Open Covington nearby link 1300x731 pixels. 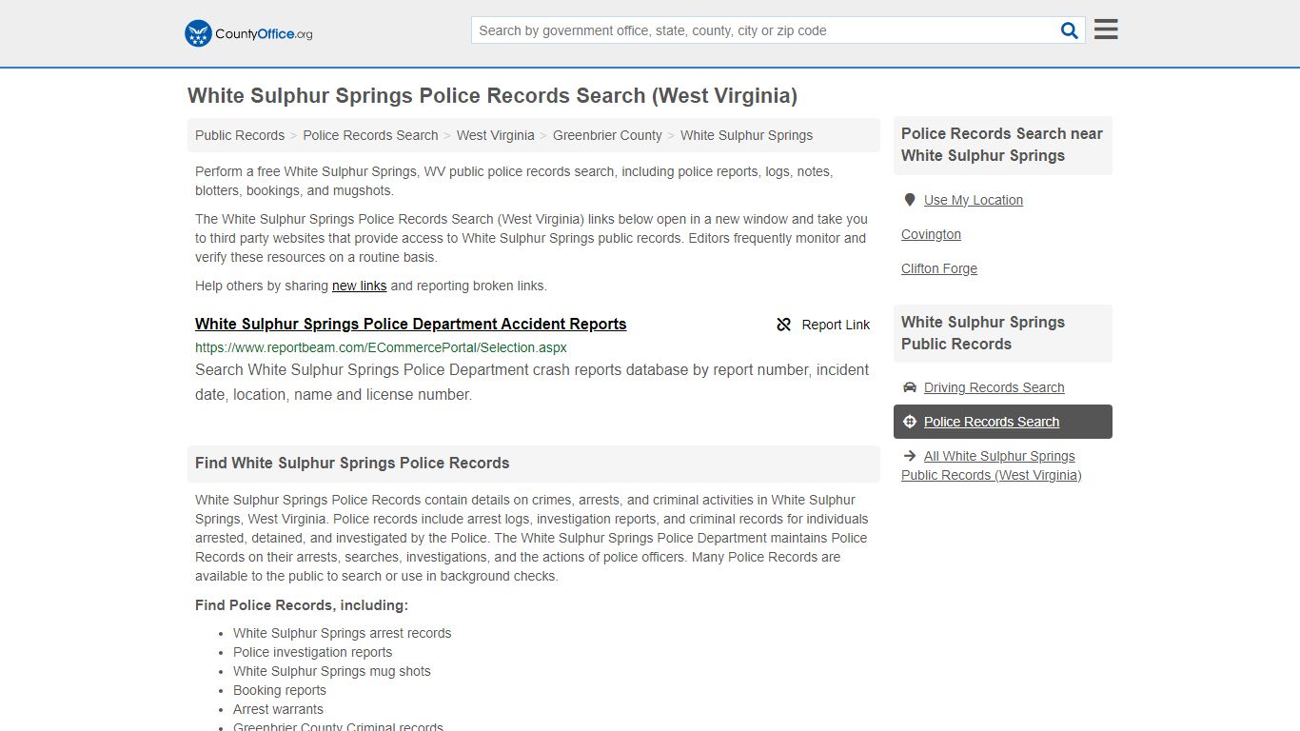(931, 234)
